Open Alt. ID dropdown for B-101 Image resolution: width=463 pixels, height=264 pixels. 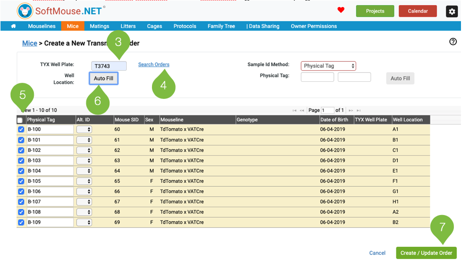click(x=84, y=140)
